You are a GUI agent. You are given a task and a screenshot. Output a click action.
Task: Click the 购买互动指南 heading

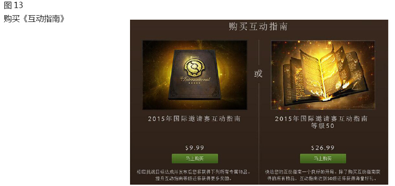[258, 27]
